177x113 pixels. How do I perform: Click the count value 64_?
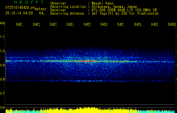click(42, 13)
